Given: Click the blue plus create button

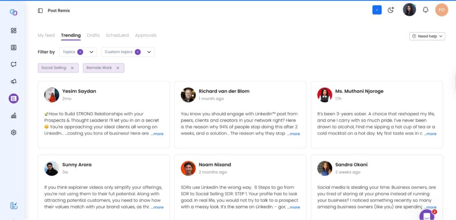Looking at the screenshot, I should coord(377,10).
